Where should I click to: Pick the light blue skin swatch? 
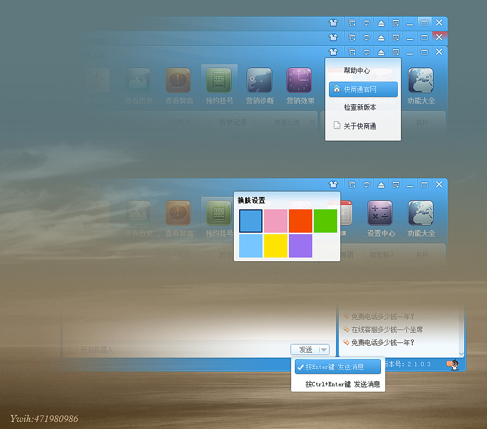click(251, 246)
